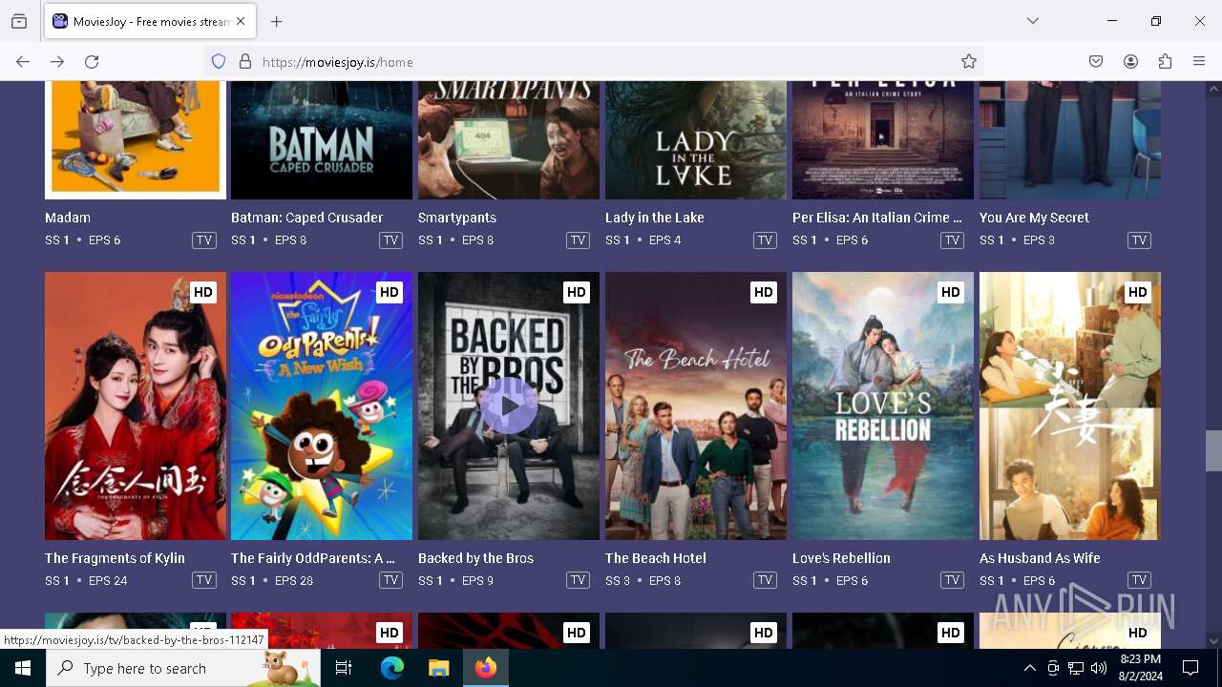Screen dimensions: 1222x687
Task: Click TV badge under Smartypants
Action: tap(579, 240)
